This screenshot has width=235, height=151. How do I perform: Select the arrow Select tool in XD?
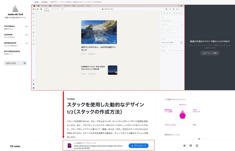click(x=34, y=14)
